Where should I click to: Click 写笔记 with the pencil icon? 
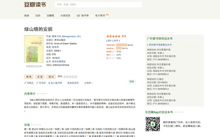point(29,83)
